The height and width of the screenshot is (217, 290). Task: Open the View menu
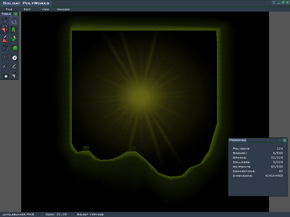tap(45, 9)
